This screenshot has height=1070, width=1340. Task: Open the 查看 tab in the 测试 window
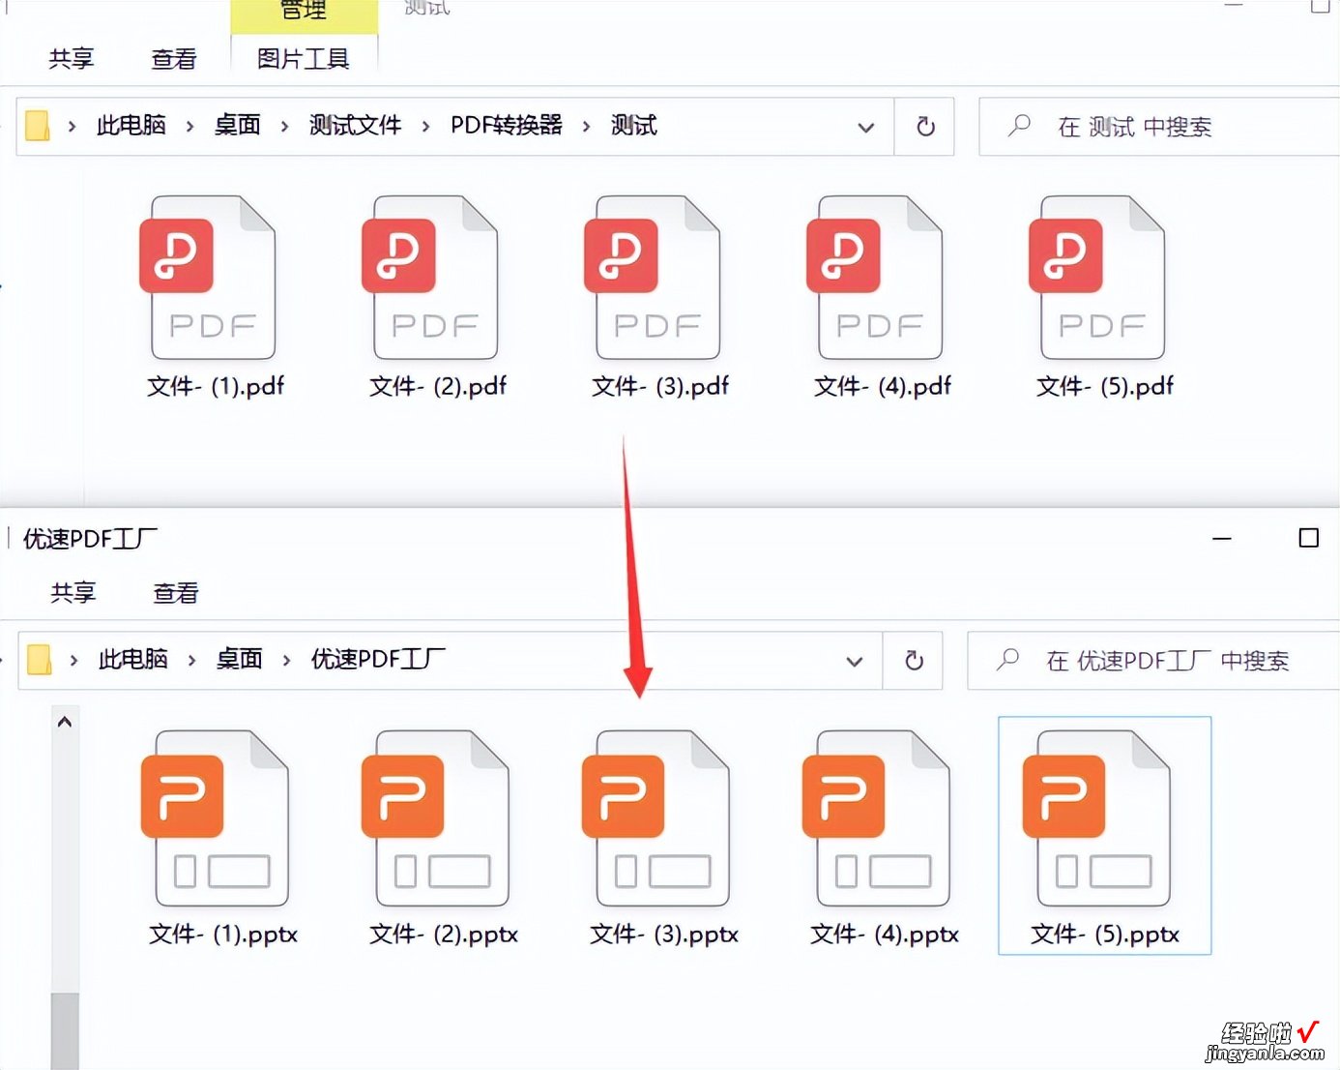(174, 59)
